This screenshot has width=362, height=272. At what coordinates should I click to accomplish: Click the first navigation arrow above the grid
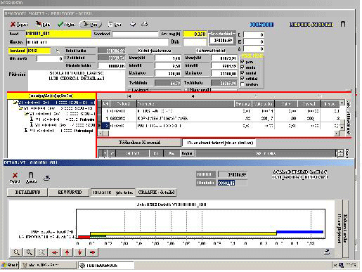(129, 96)
